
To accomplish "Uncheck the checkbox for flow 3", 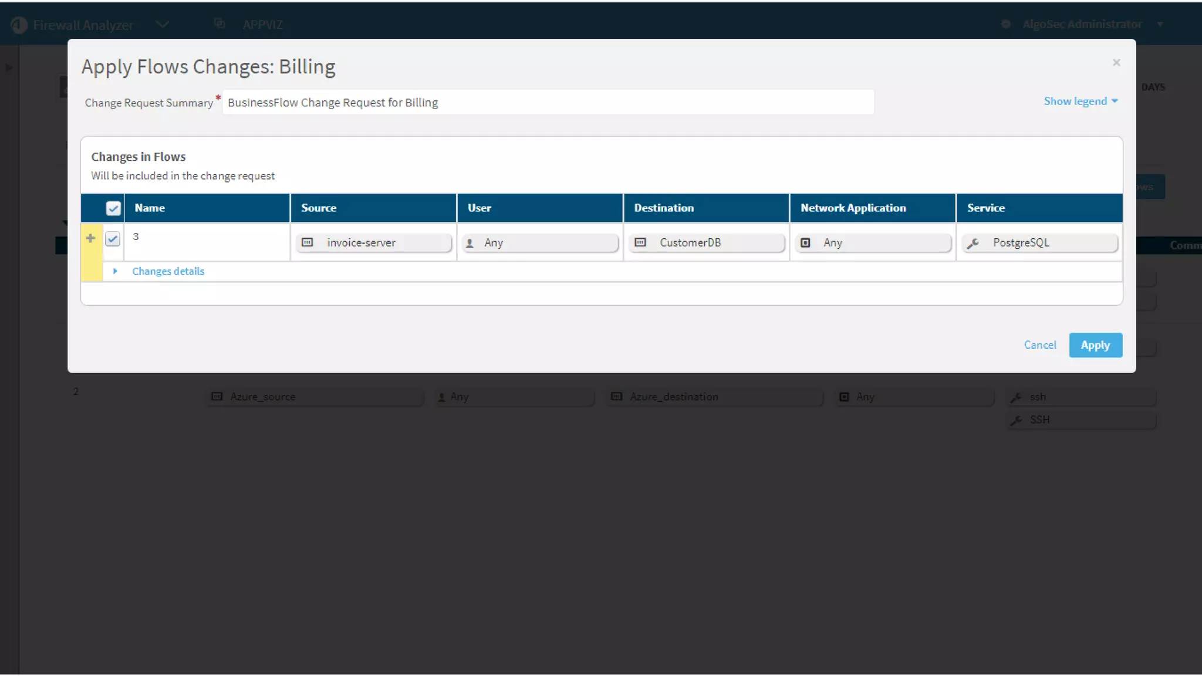I will click(113, 239).
